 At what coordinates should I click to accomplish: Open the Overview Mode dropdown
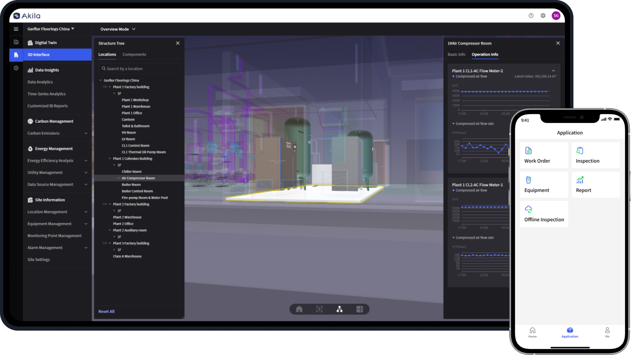tap(118, 29)
